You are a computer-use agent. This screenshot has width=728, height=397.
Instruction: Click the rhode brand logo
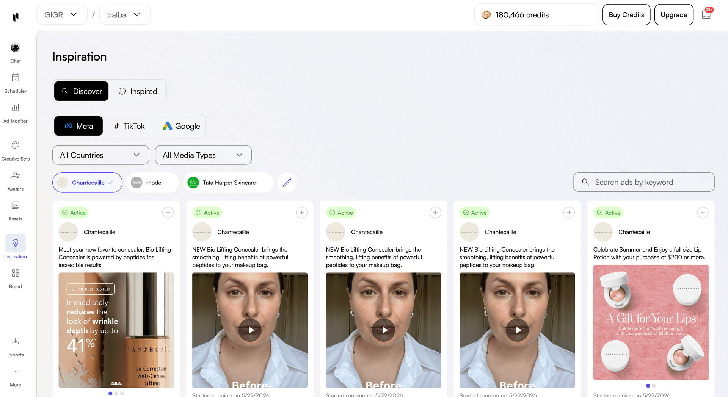click(136, 183)
